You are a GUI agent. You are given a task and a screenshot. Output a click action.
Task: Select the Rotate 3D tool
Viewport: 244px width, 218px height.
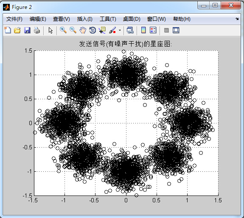click(x=93, y=30)
